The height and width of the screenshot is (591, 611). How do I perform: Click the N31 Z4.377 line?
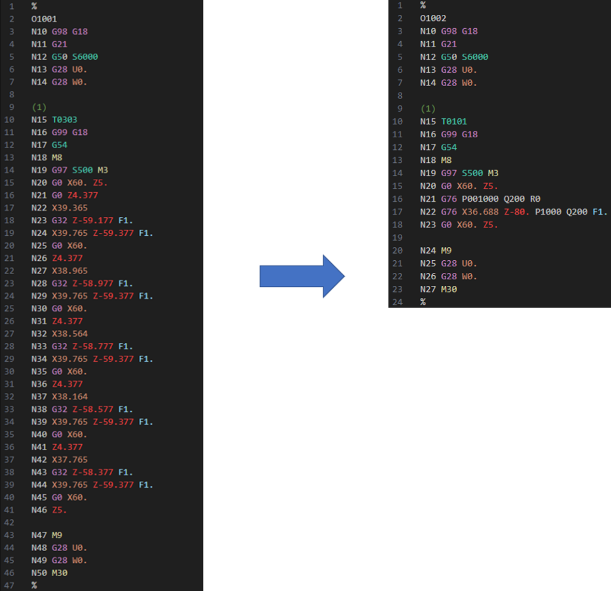point(57,321)
